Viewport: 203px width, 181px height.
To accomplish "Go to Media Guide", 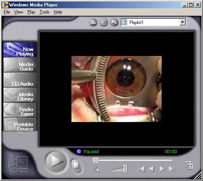I will tap(20, 65).
